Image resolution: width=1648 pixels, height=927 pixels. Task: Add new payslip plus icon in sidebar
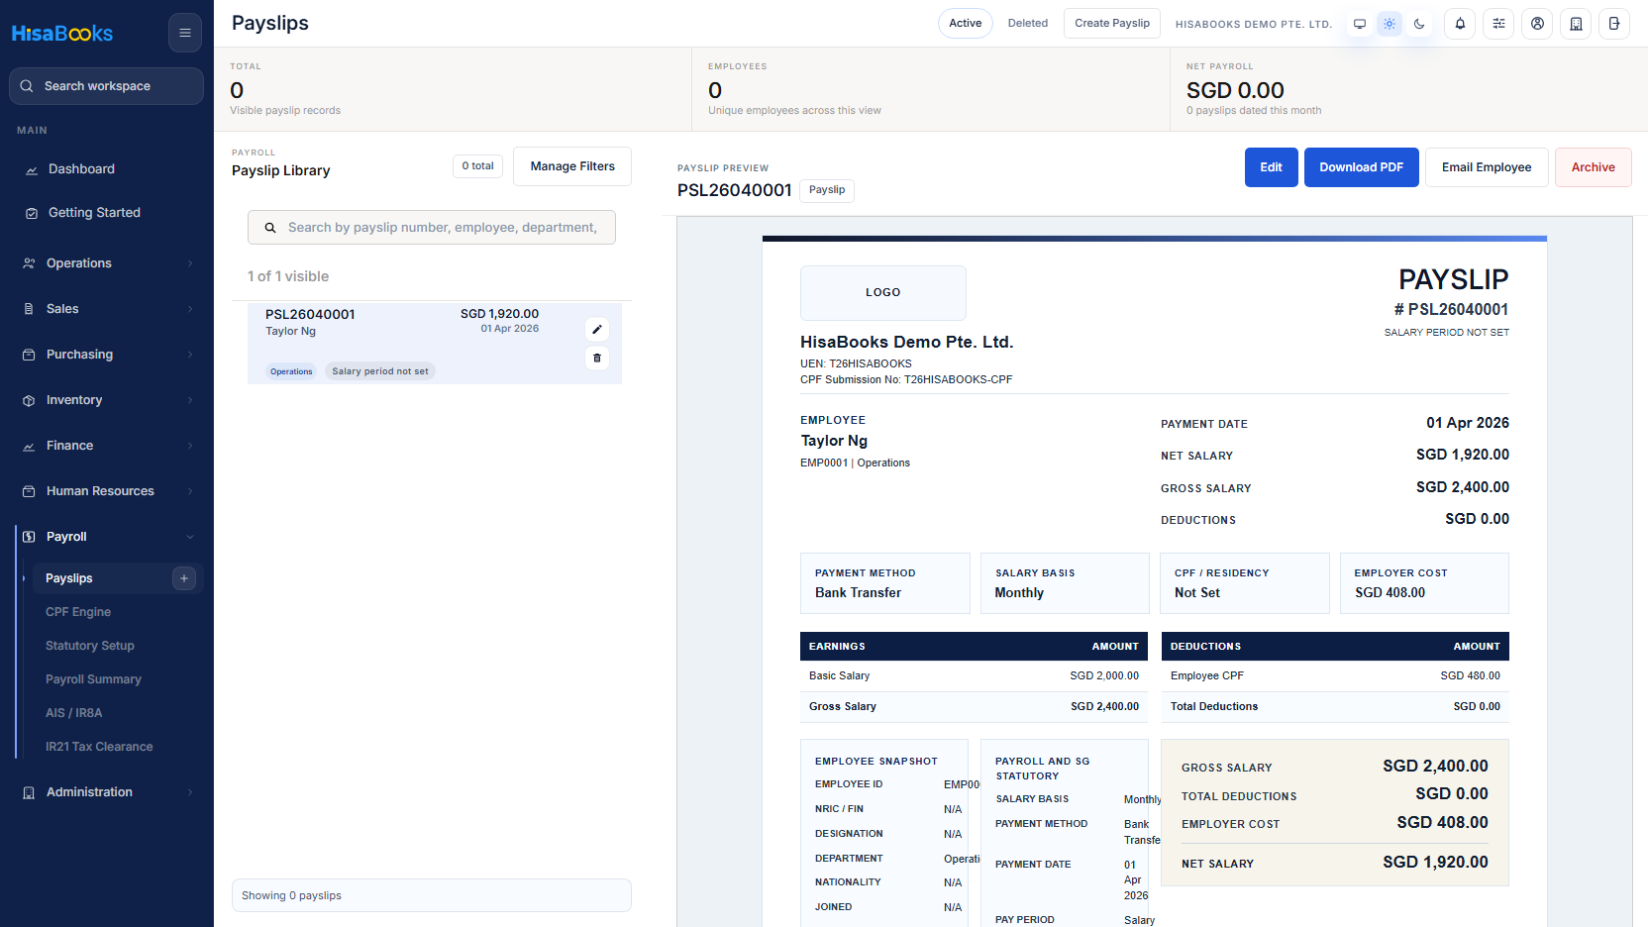184,578
